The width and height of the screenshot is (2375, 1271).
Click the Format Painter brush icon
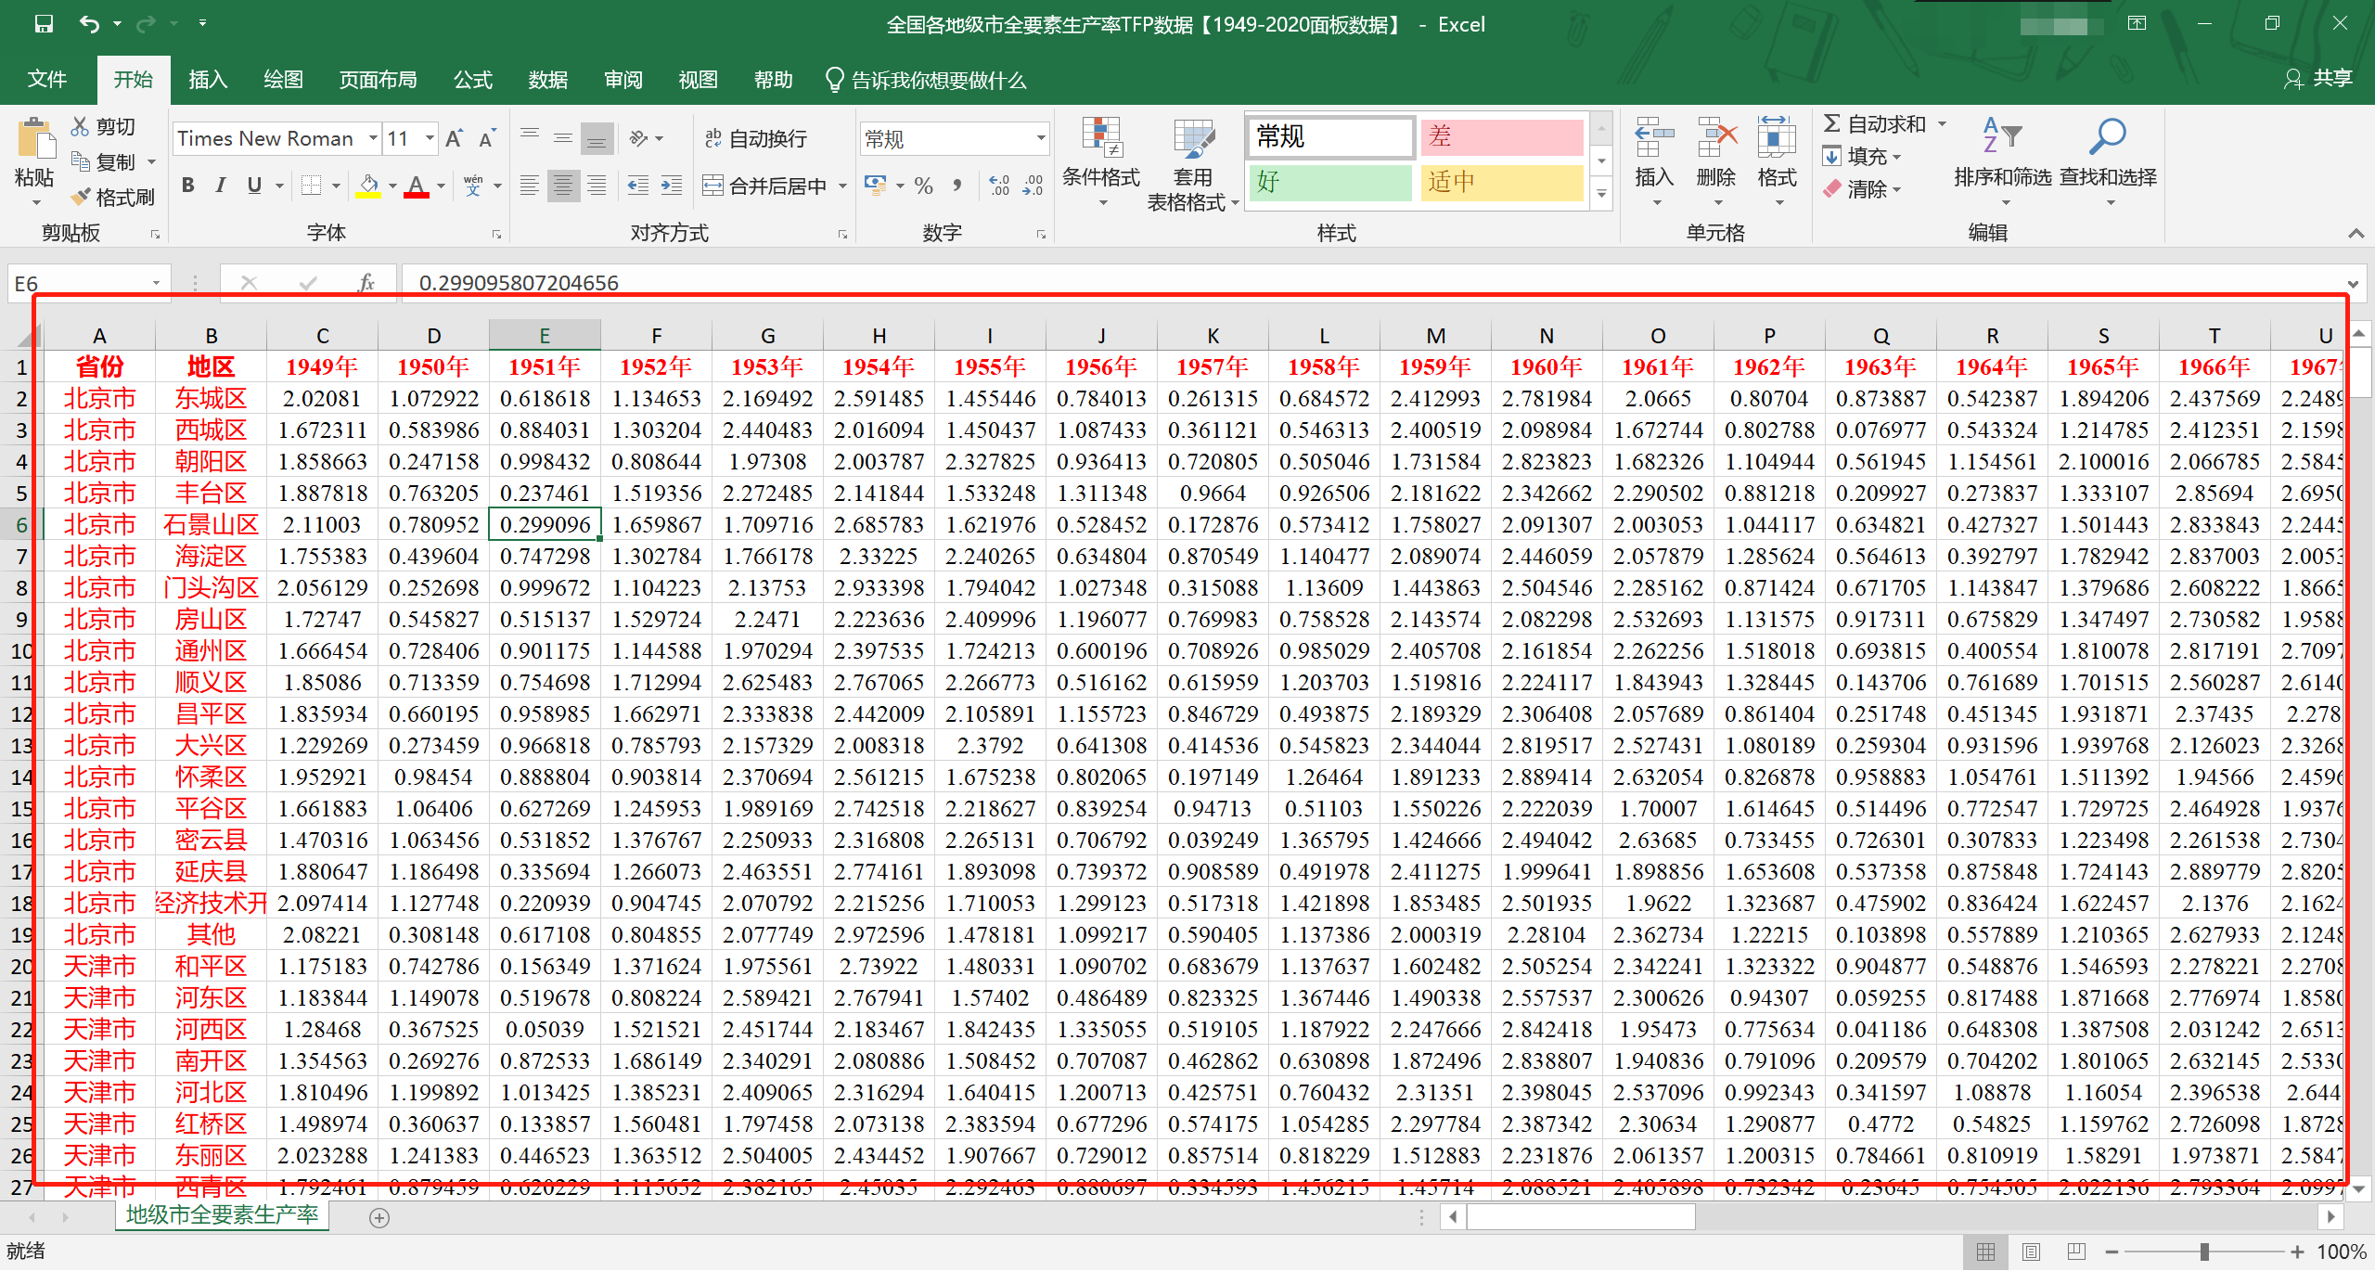pos(82,197)
